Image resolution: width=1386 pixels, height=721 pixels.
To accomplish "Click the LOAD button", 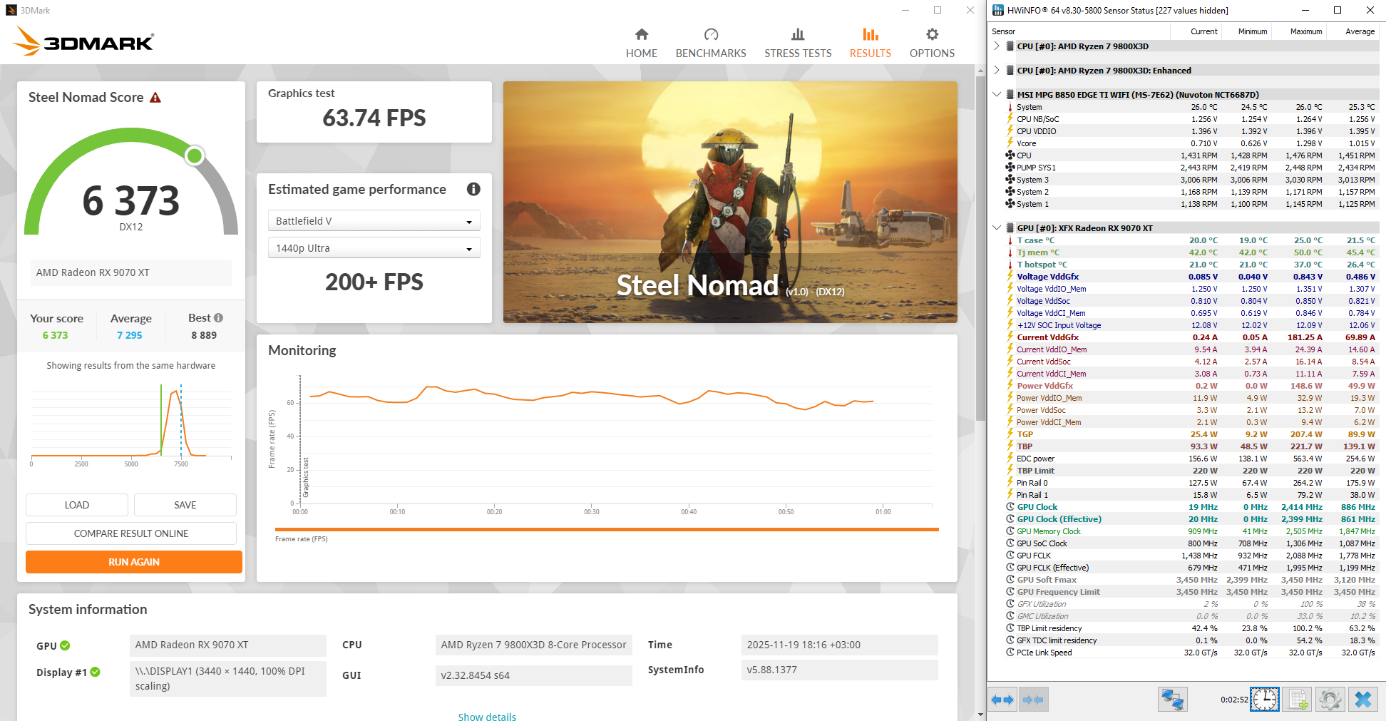I will [77, 505].
